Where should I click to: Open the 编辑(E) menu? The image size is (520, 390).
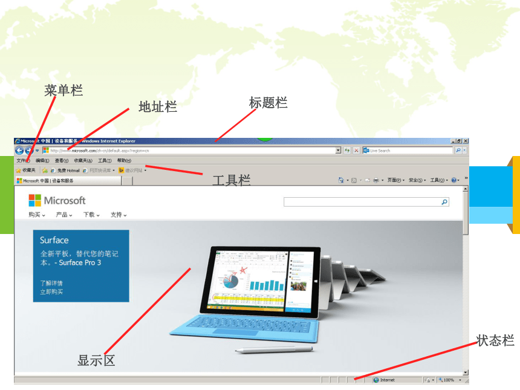pyautogui.click(x=42, y=160)
